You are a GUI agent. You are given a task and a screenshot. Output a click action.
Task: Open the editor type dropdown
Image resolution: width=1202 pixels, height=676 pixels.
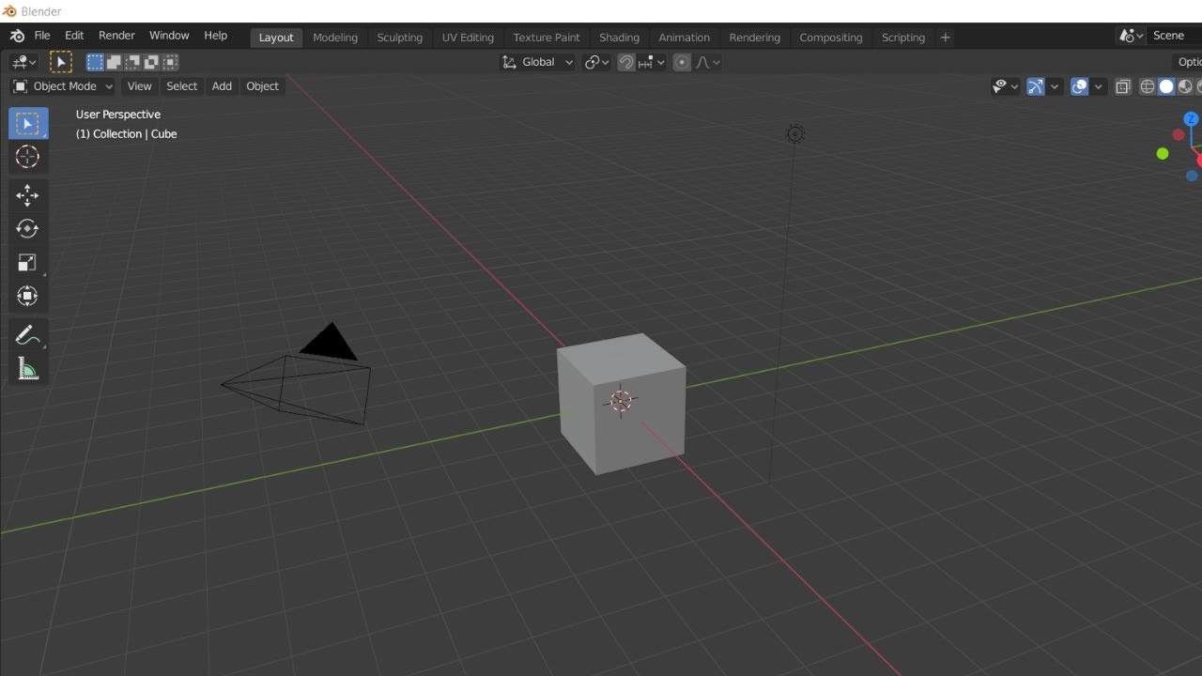click(x=23, y=62)
